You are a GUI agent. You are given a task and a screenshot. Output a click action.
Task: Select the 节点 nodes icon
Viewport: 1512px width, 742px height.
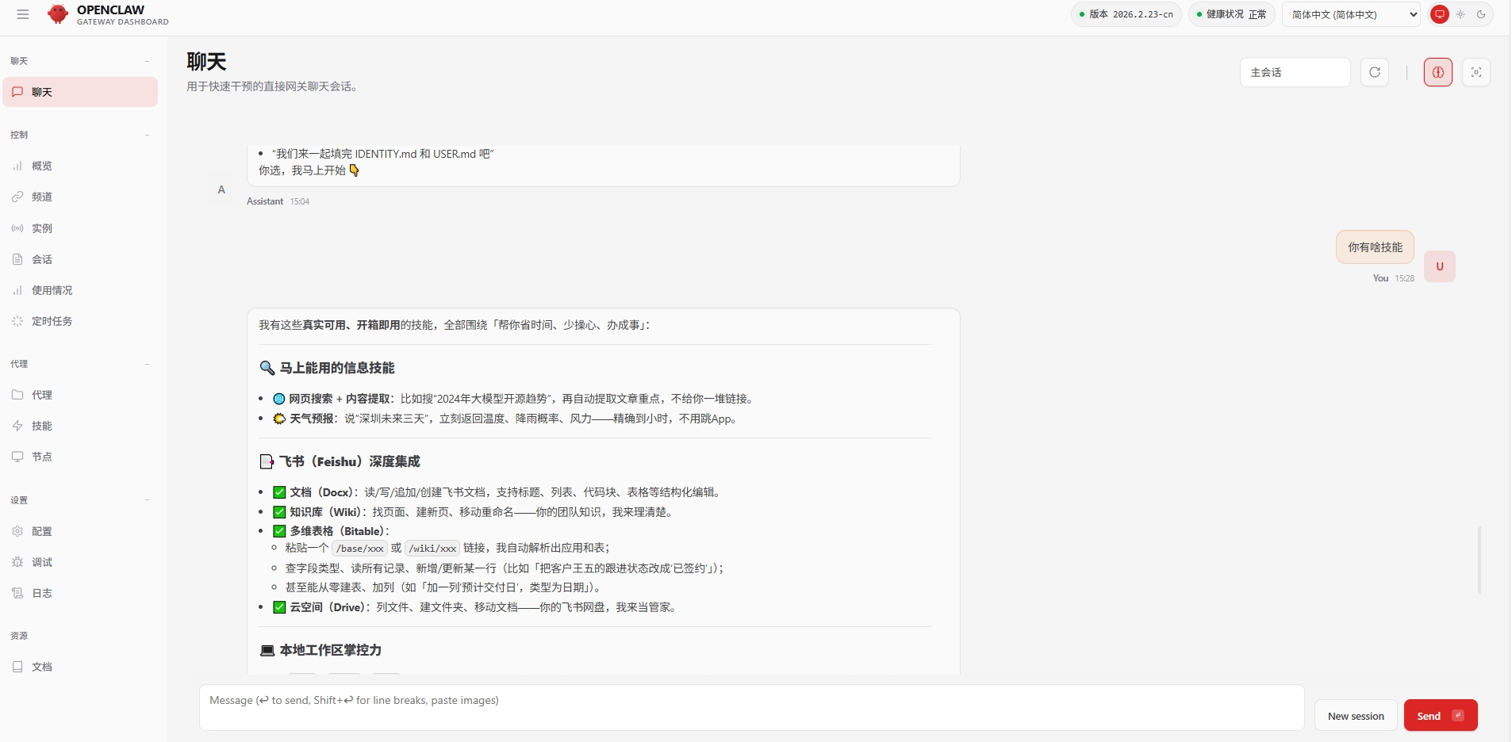click(x=18, y=457)
